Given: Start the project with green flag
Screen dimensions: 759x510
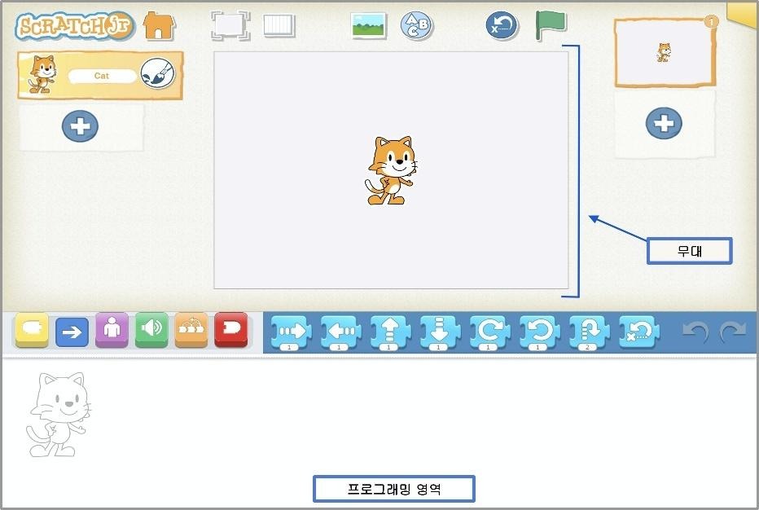Looking at the screenshot, I should click(x=551, y=25).
